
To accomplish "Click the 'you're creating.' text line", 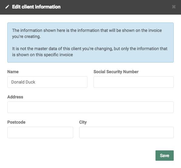I will point(26,36).
